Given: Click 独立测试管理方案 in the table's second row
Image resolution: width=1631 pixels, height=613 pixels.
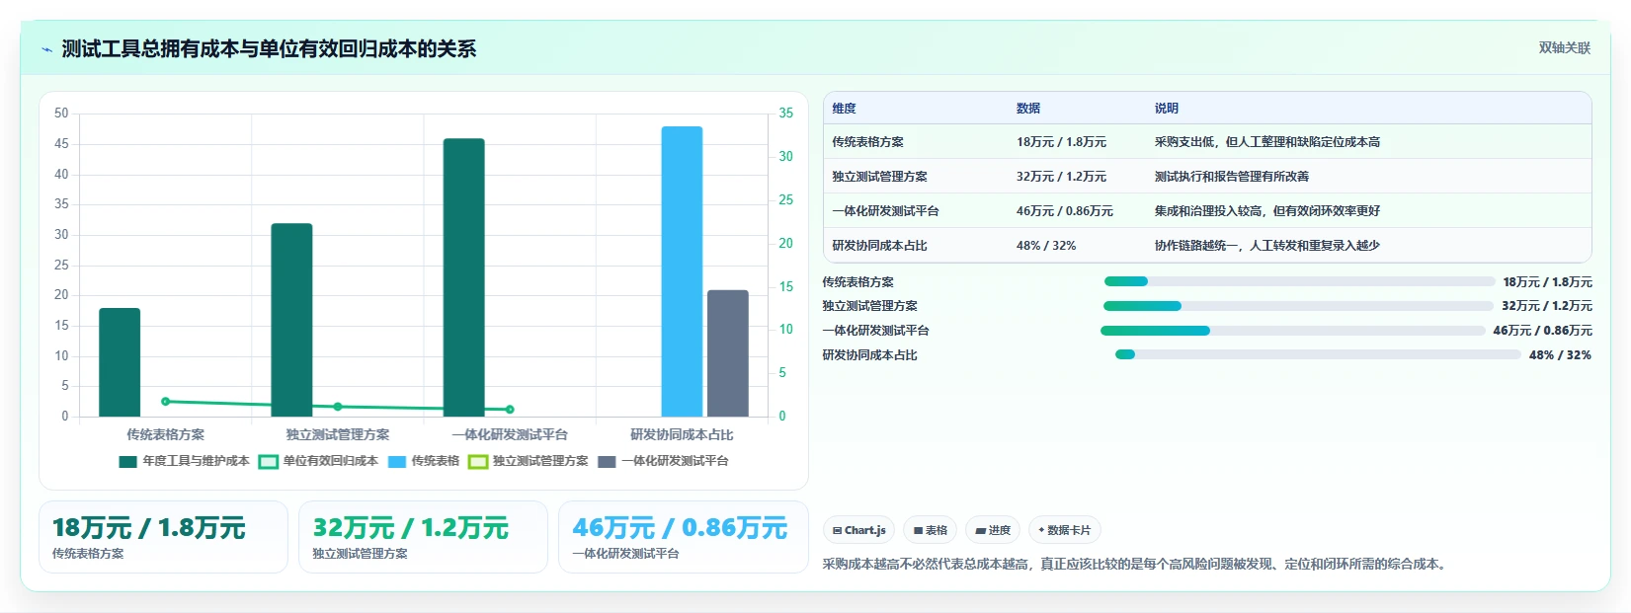Looking at the screenshot, I should click(879, 177).
